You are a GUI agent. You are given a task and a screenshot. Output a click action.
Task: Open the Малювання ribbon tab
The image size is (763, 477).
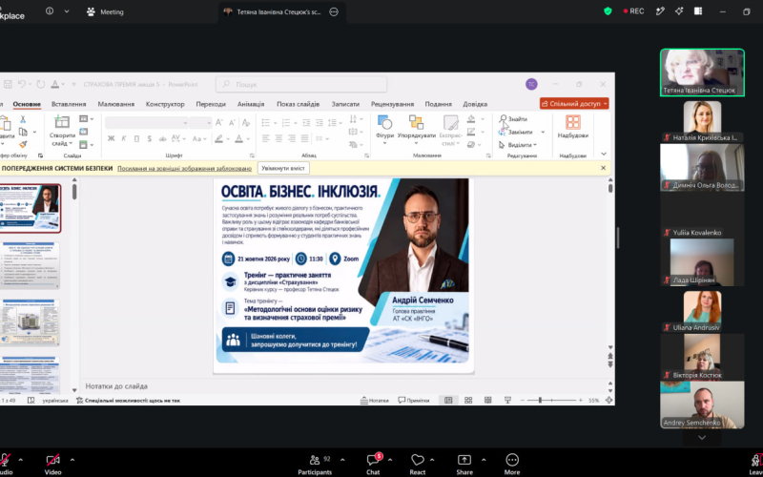point(115,104)
